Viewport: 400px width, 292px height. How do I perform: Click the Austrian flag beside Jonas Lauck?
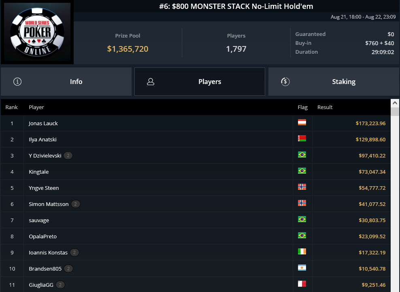(x=302, y=123)
